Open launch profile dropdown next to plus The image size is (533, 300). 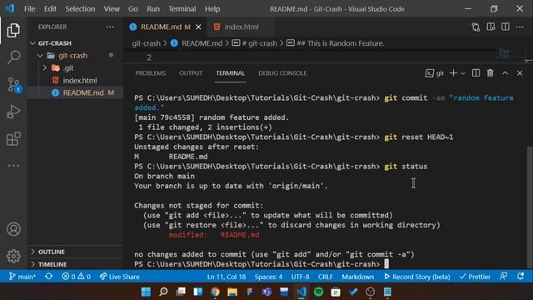(x=463, y=73)
